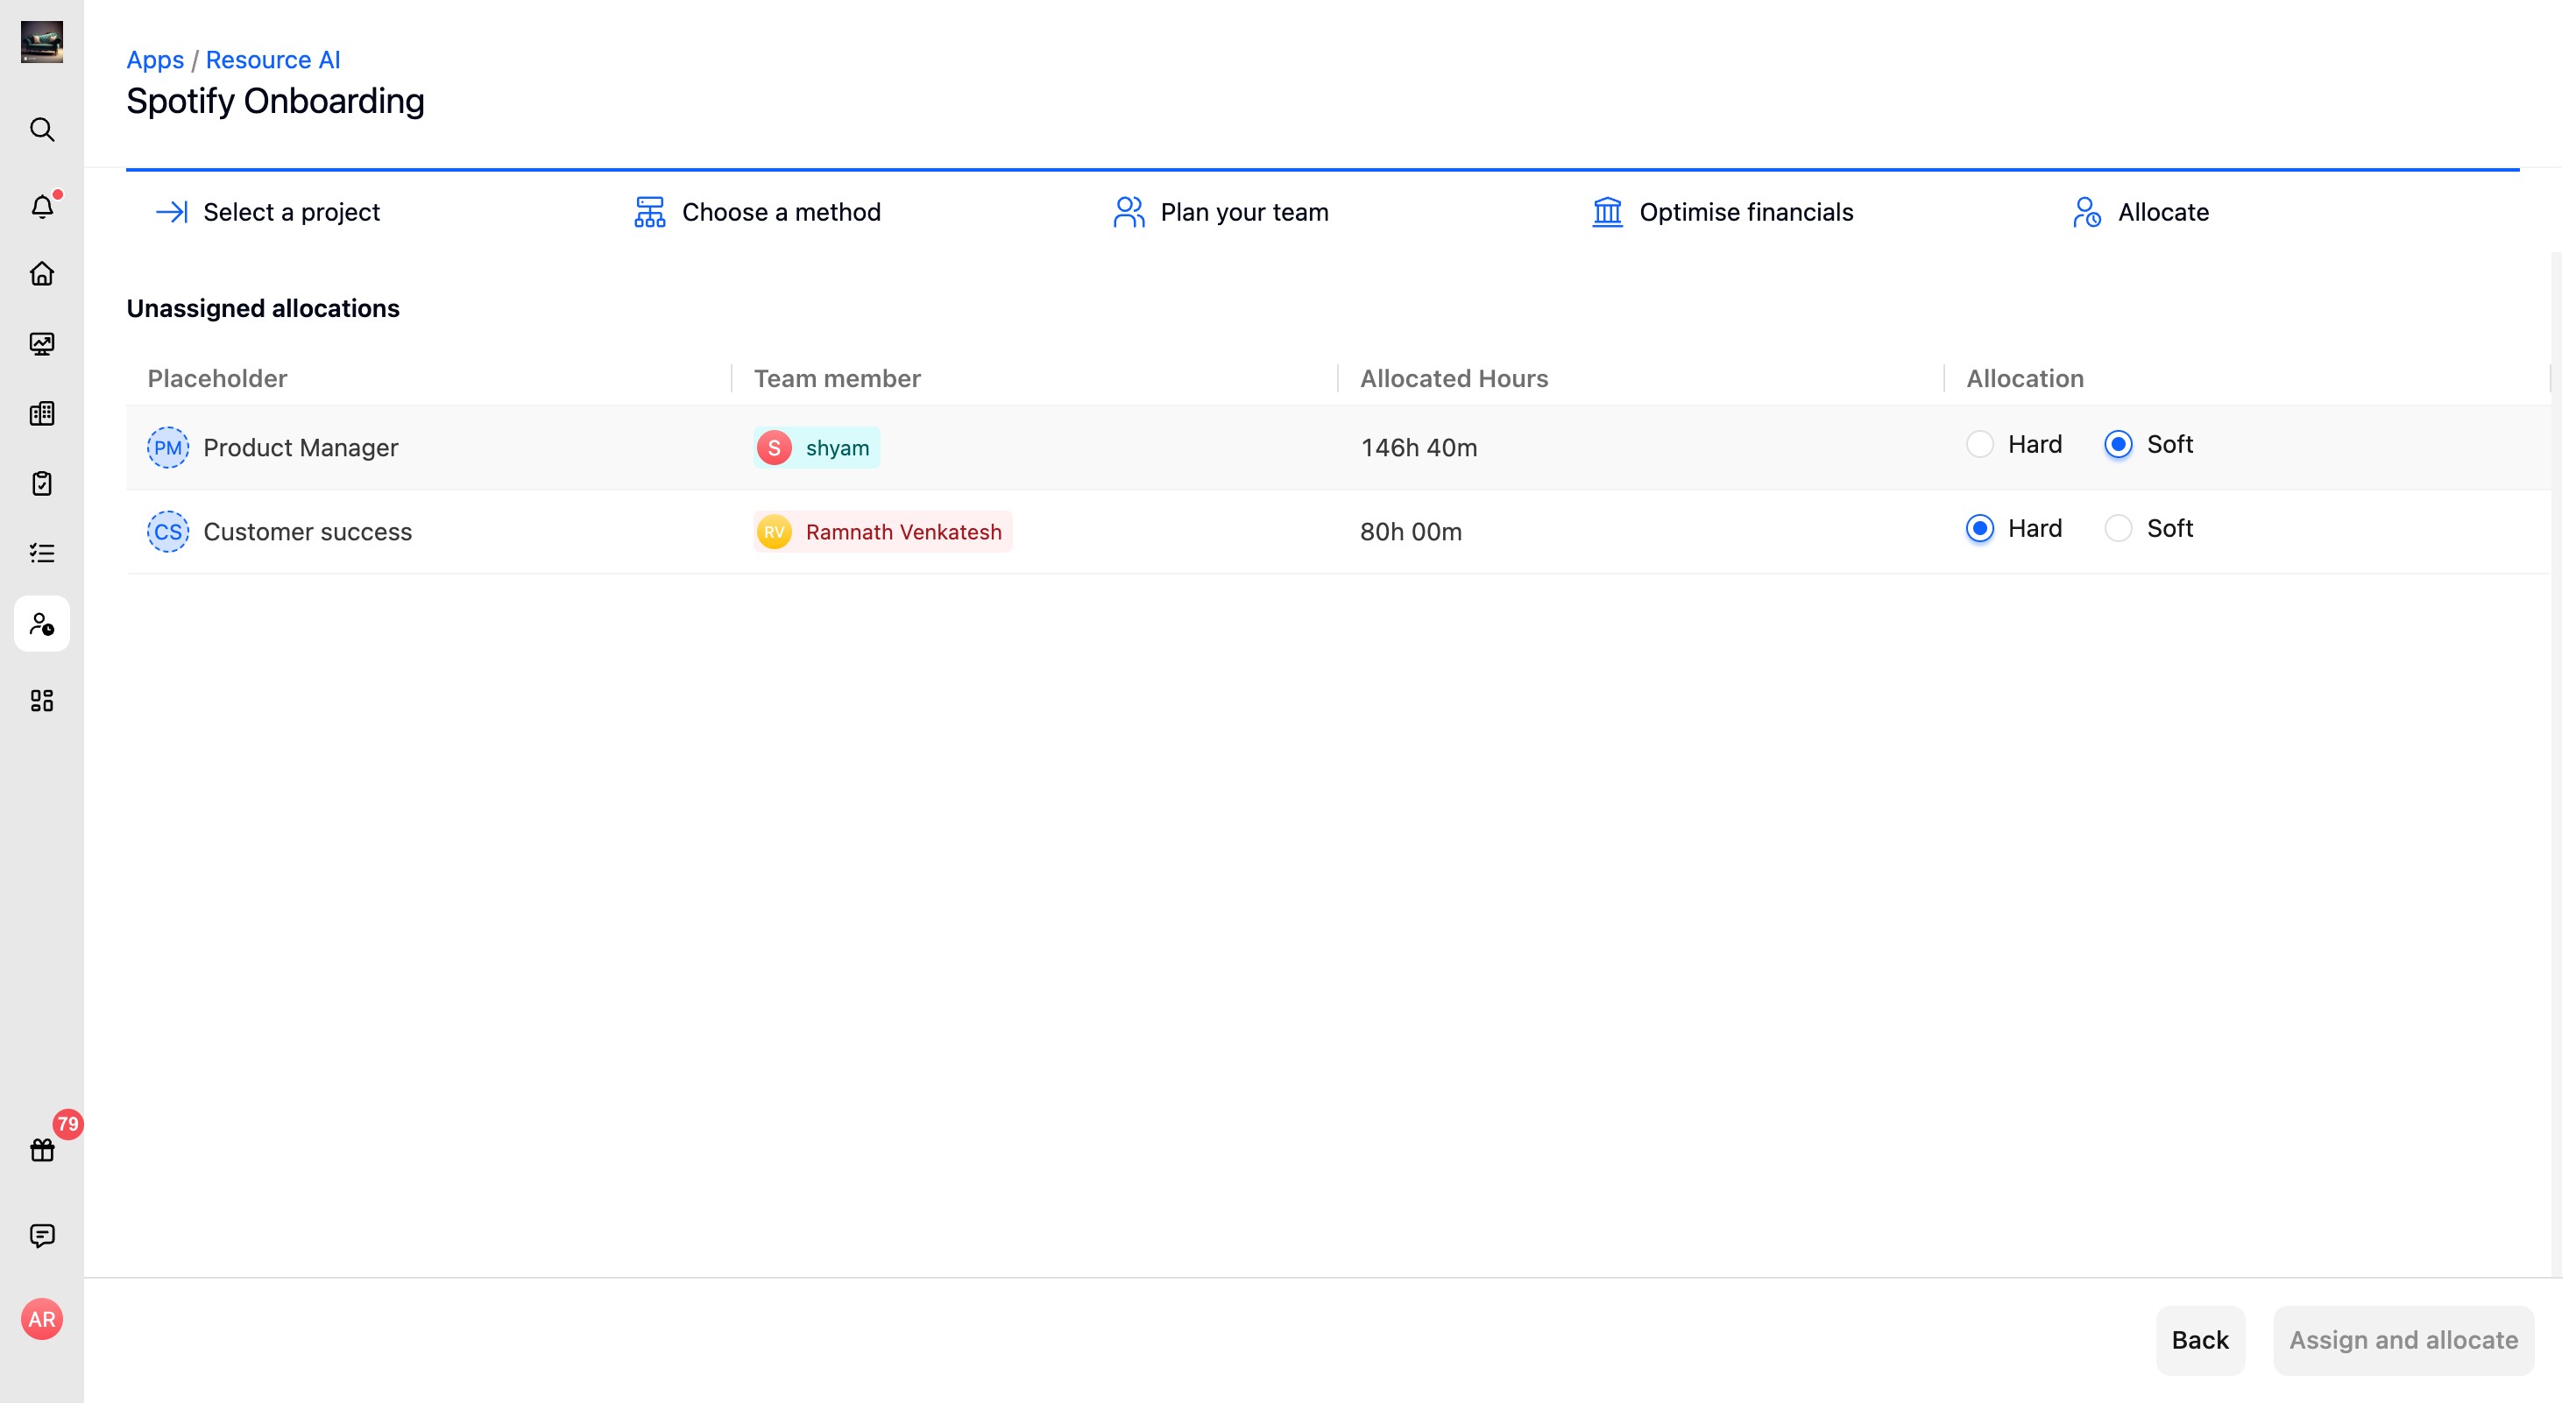Viewport: 2576px width, 1403px height.
Task: Click the Allocation column header
Action: click(x=2025, y=378)
